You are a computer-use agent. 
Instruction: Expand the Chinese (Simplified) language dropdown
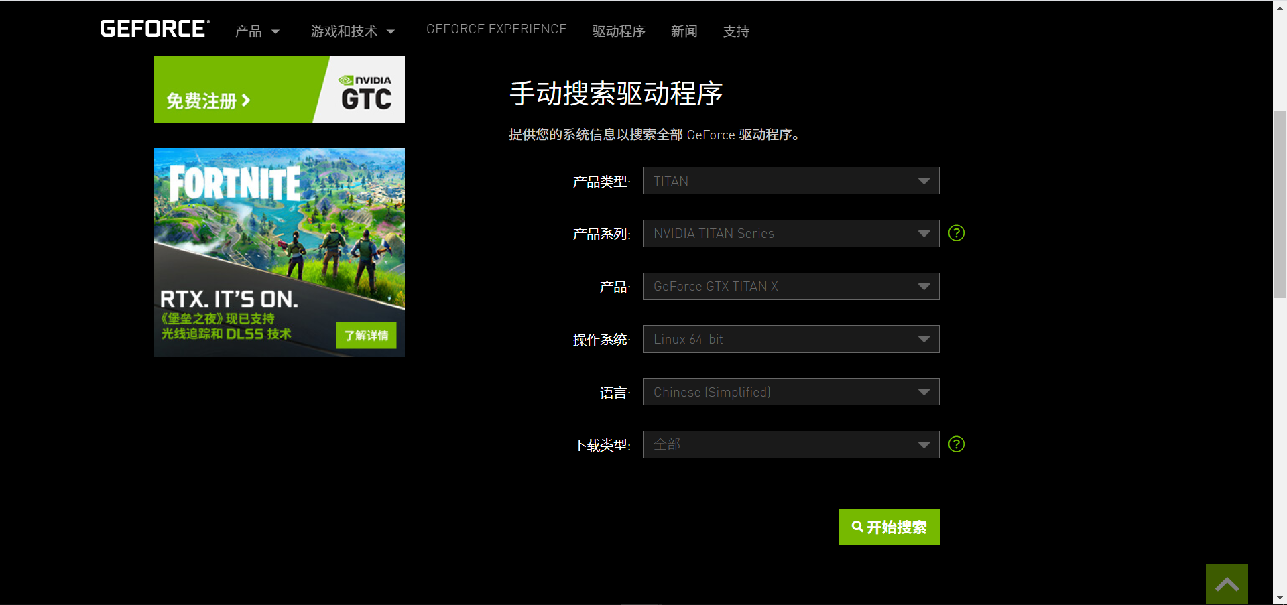(x=791, y=392)
